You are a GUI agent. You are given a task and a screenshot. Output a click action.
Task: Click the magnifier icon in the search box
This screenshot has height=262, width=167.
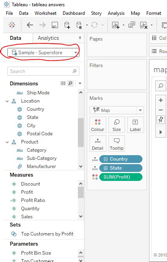(x=75, y=71)
